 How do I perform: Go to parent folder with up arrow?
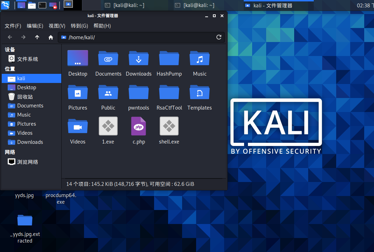tap(37, 37)
